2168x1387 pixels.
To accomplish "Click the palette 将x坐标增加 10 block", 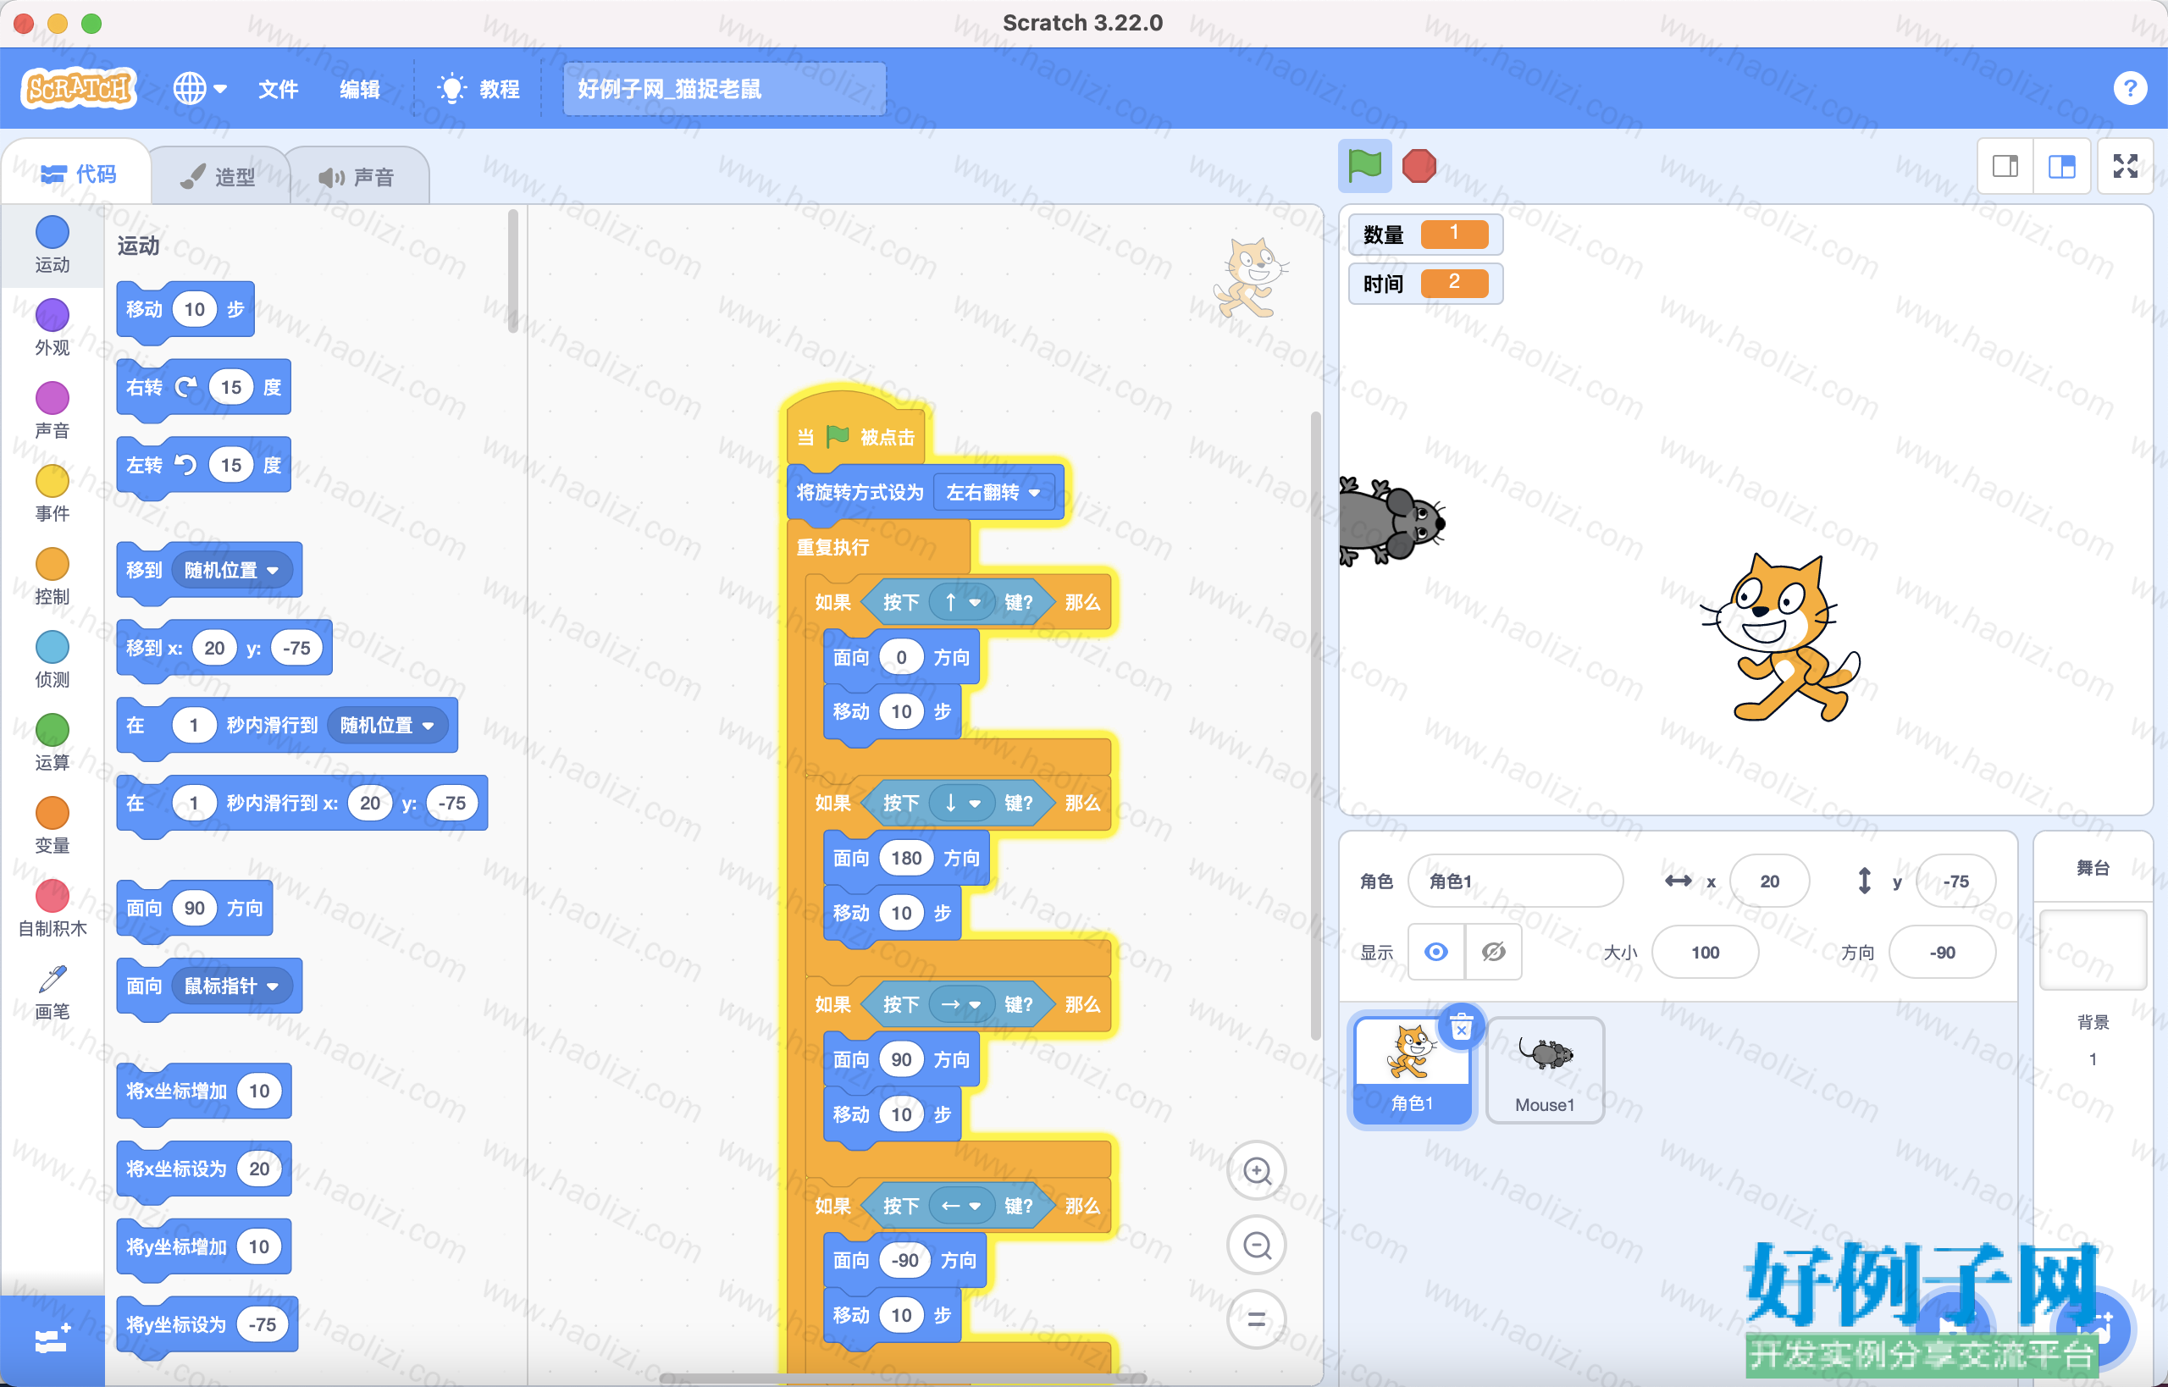I will [x=203, y=1091].
